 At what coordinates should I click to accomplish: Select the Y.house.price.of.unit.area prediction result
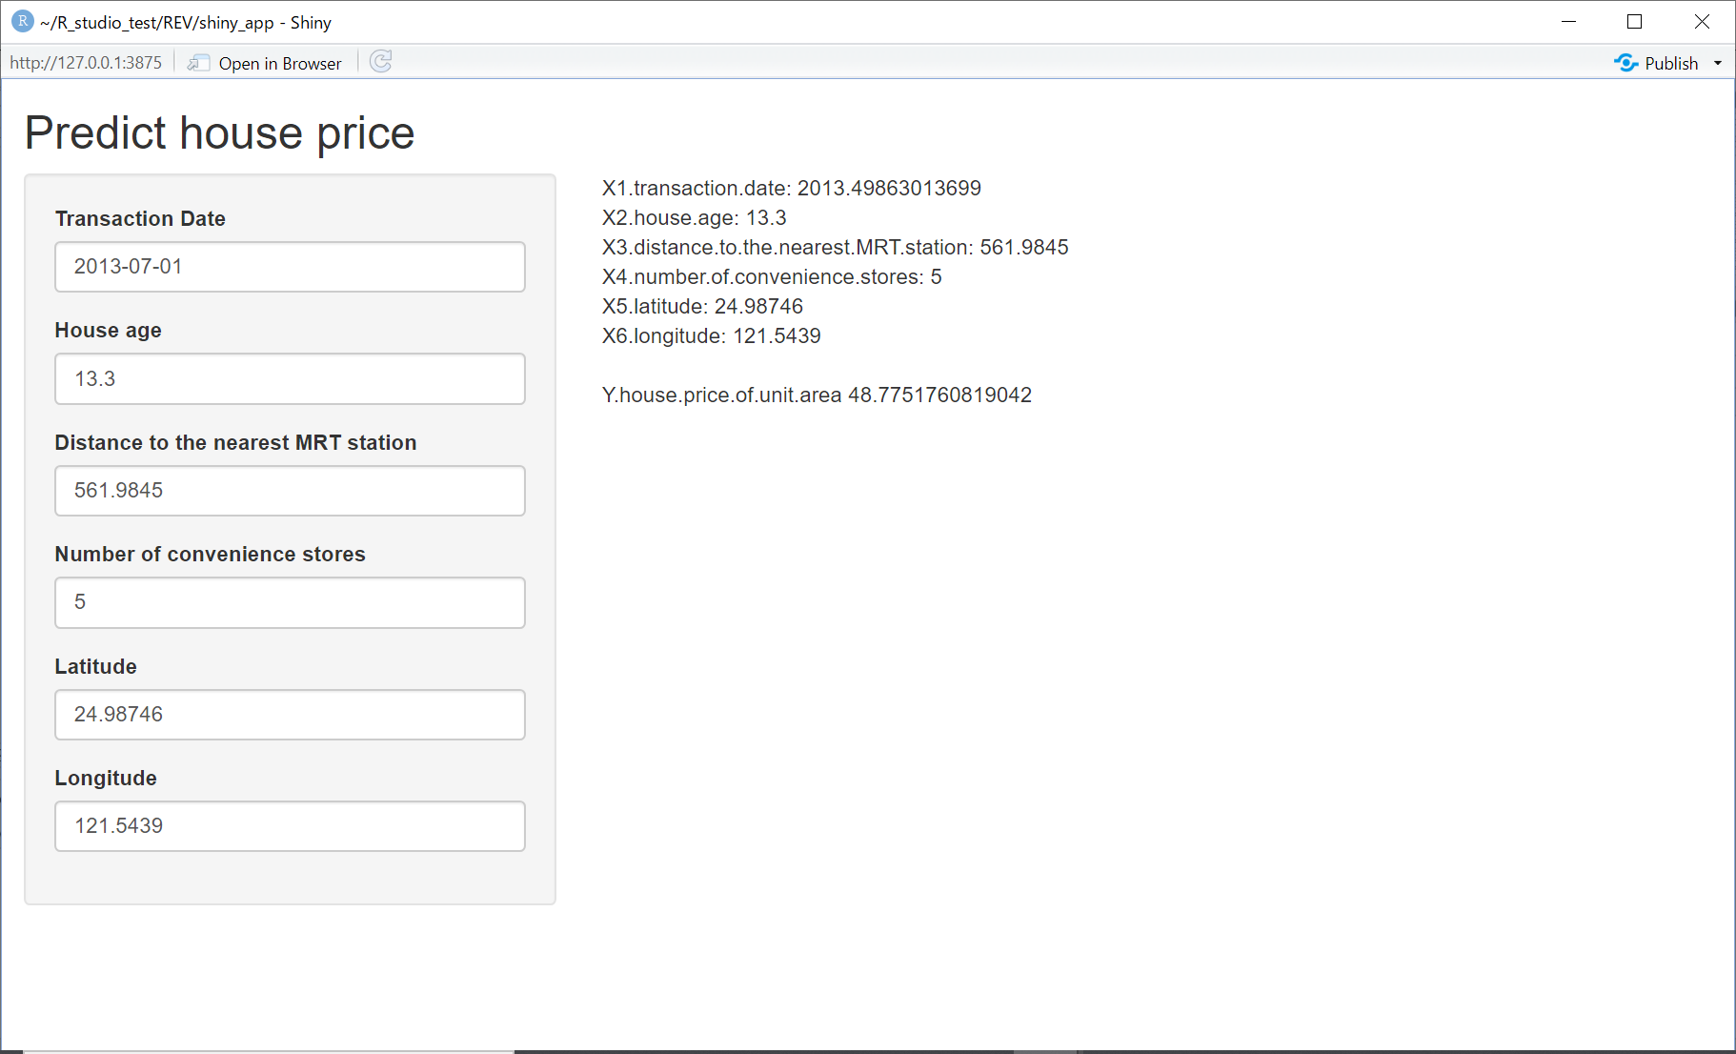point(817,395)
